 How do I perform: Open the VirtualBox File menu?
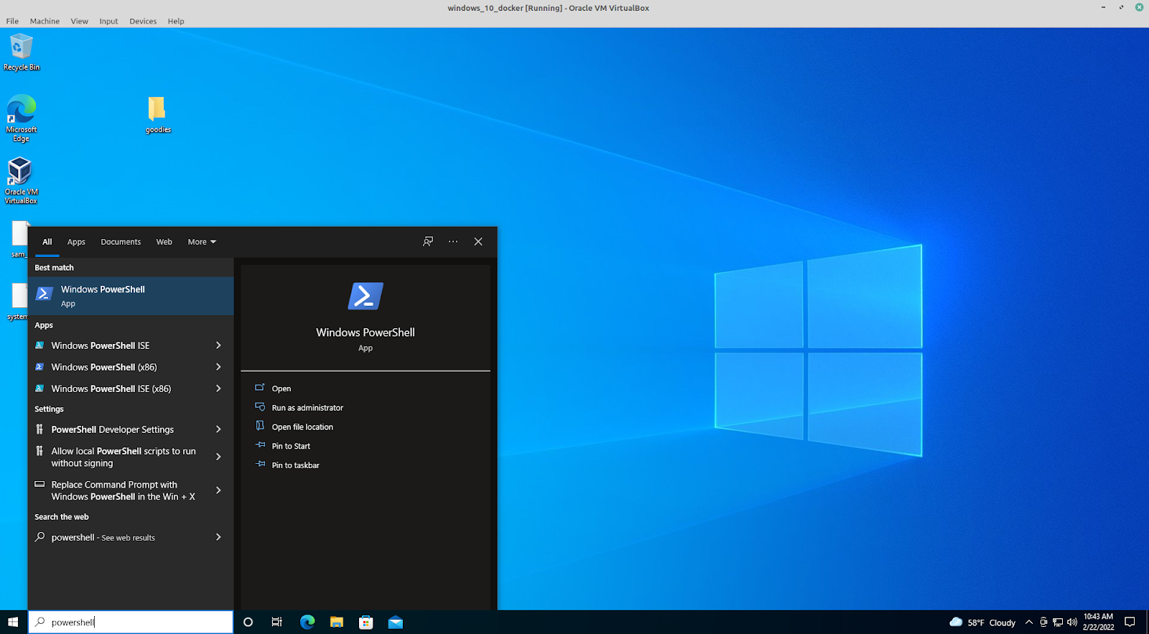point(12,22)
